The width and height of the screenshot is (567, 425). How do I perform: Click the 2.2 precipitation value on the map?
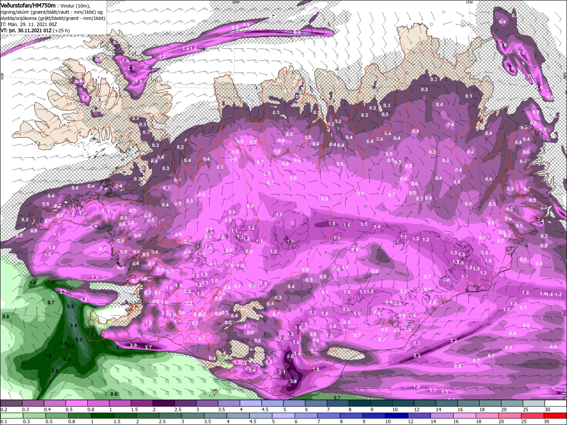click(x=454, y=340)
